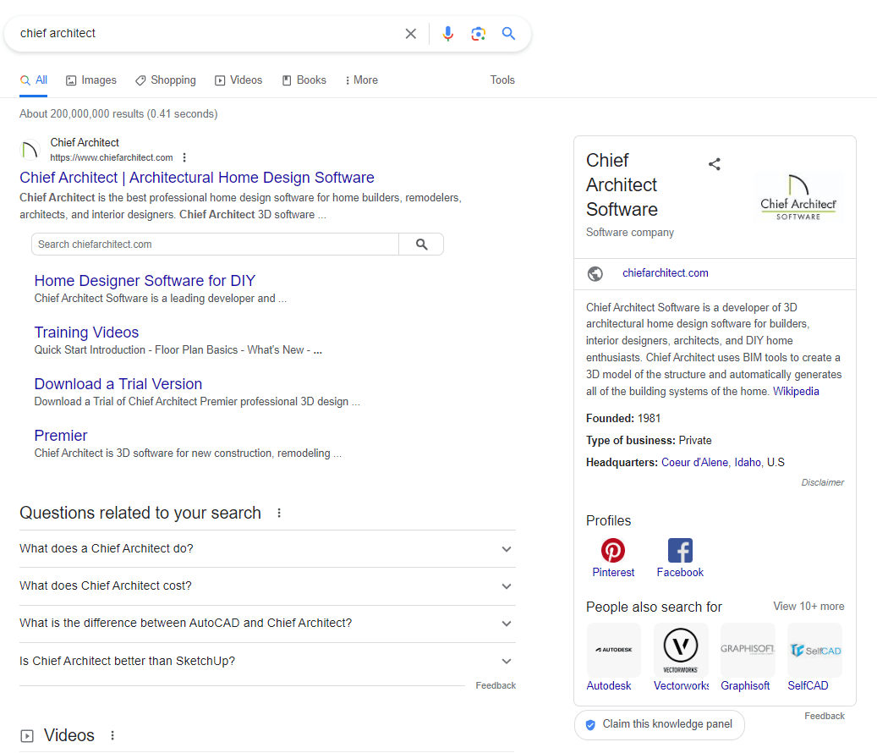Click the 'Type of business: Private' text
The height and width of the screenshot is (753, 877).
click(649, 440)
